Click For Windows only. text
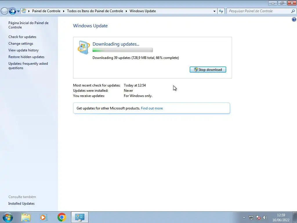The height and width of the screenshot is (223, 297). point(138,96)
